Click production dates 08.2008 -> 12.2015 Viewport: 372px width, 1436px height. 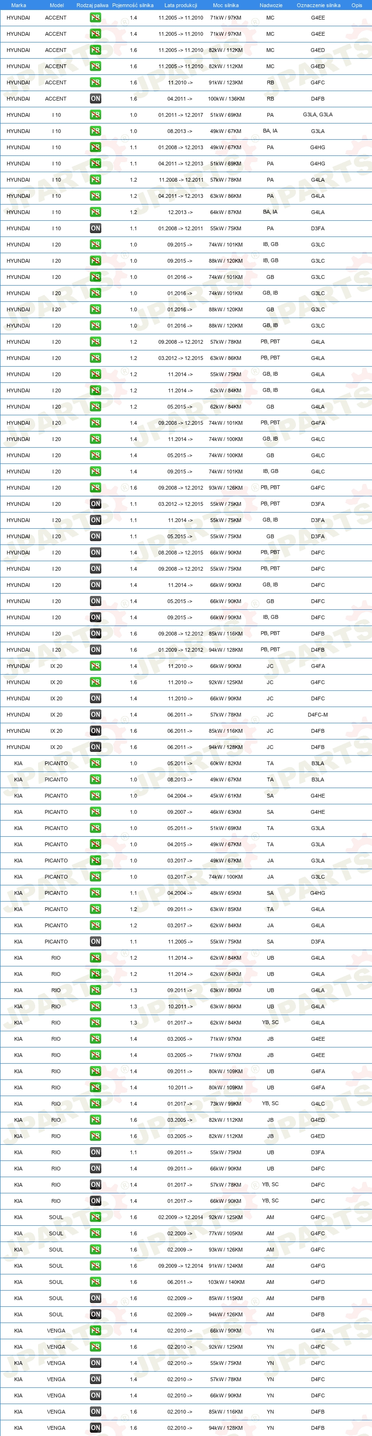[x=181, y=553]
